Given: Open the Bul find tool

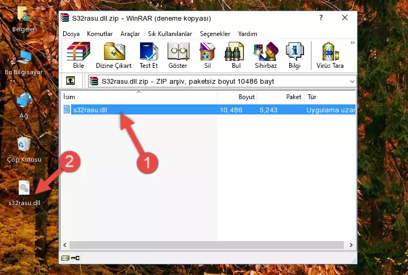Looking at the screenshot, I should coord(236,55).
